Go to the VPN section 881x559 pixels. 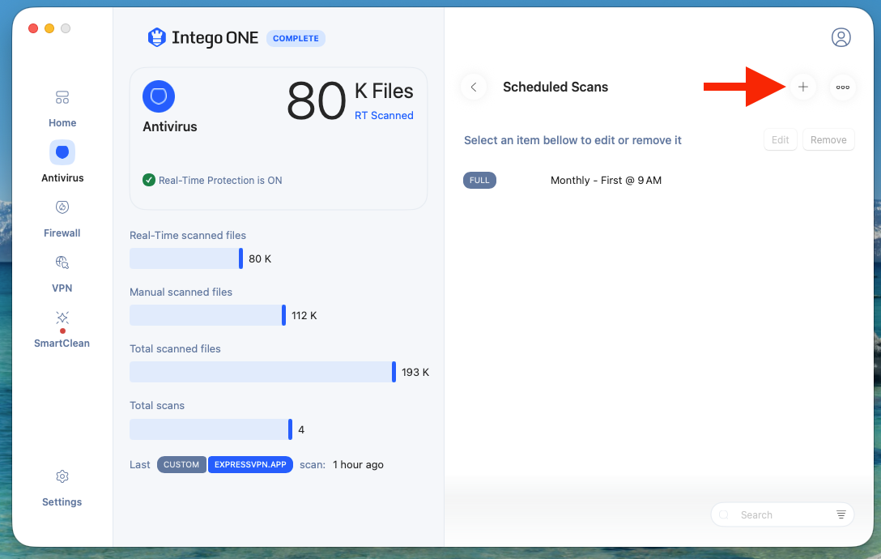pyautogui.click(x=62, y=274)
